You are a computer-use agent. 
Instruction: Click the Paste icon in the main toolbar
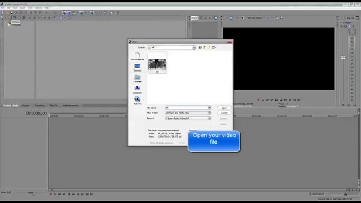(x=40, y=13)
